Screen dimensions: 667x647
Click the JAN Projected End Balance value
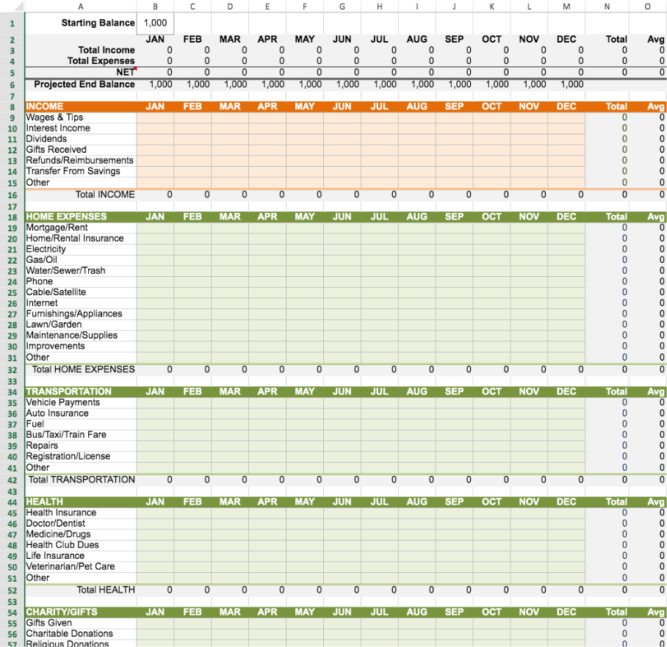click(161, 84)
